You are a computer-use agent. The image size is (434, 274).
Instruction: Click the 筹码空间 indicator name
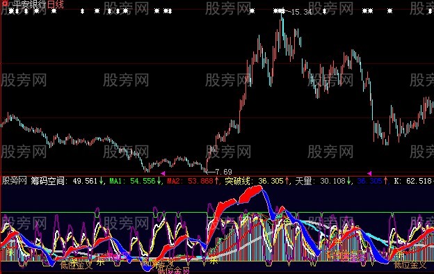[47, 181]
